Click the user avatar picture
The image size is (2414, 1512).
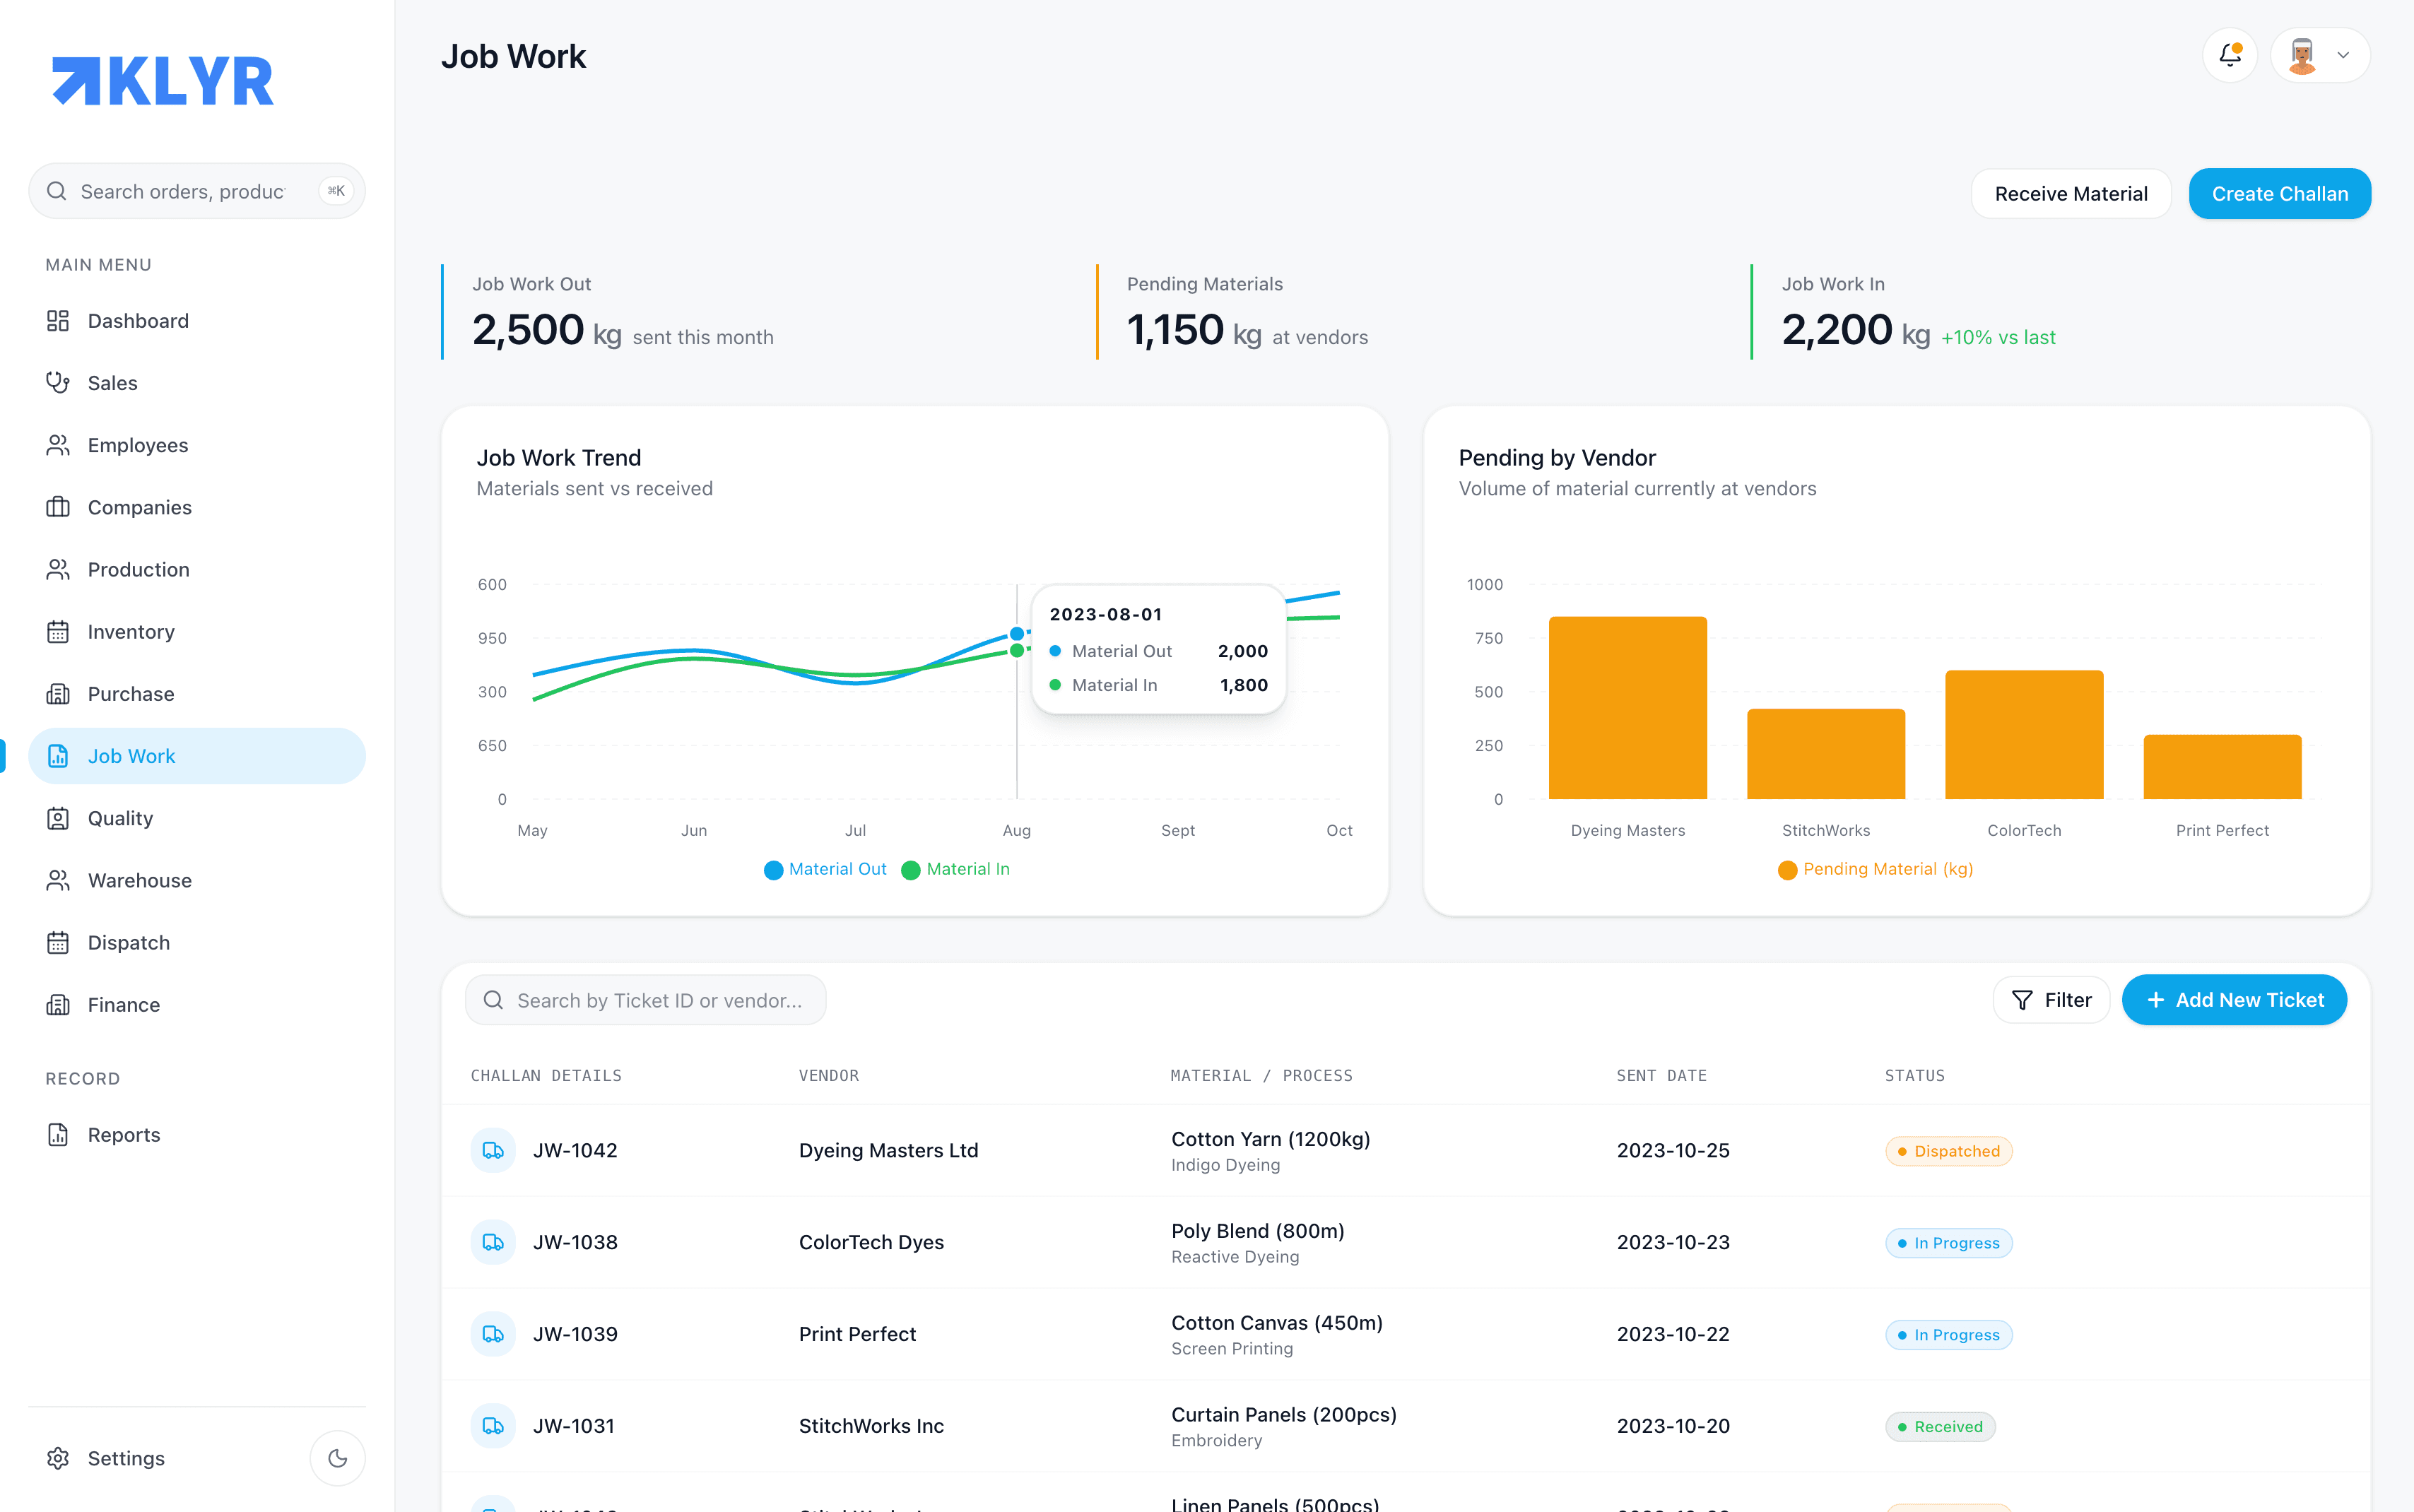2302,55
